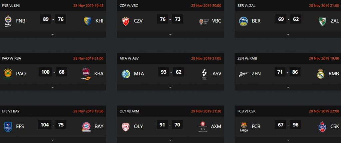Click the Maccabi Tel Aviv (MTA) logo
The height and width of the screenshot is (143, 341).
126,73
